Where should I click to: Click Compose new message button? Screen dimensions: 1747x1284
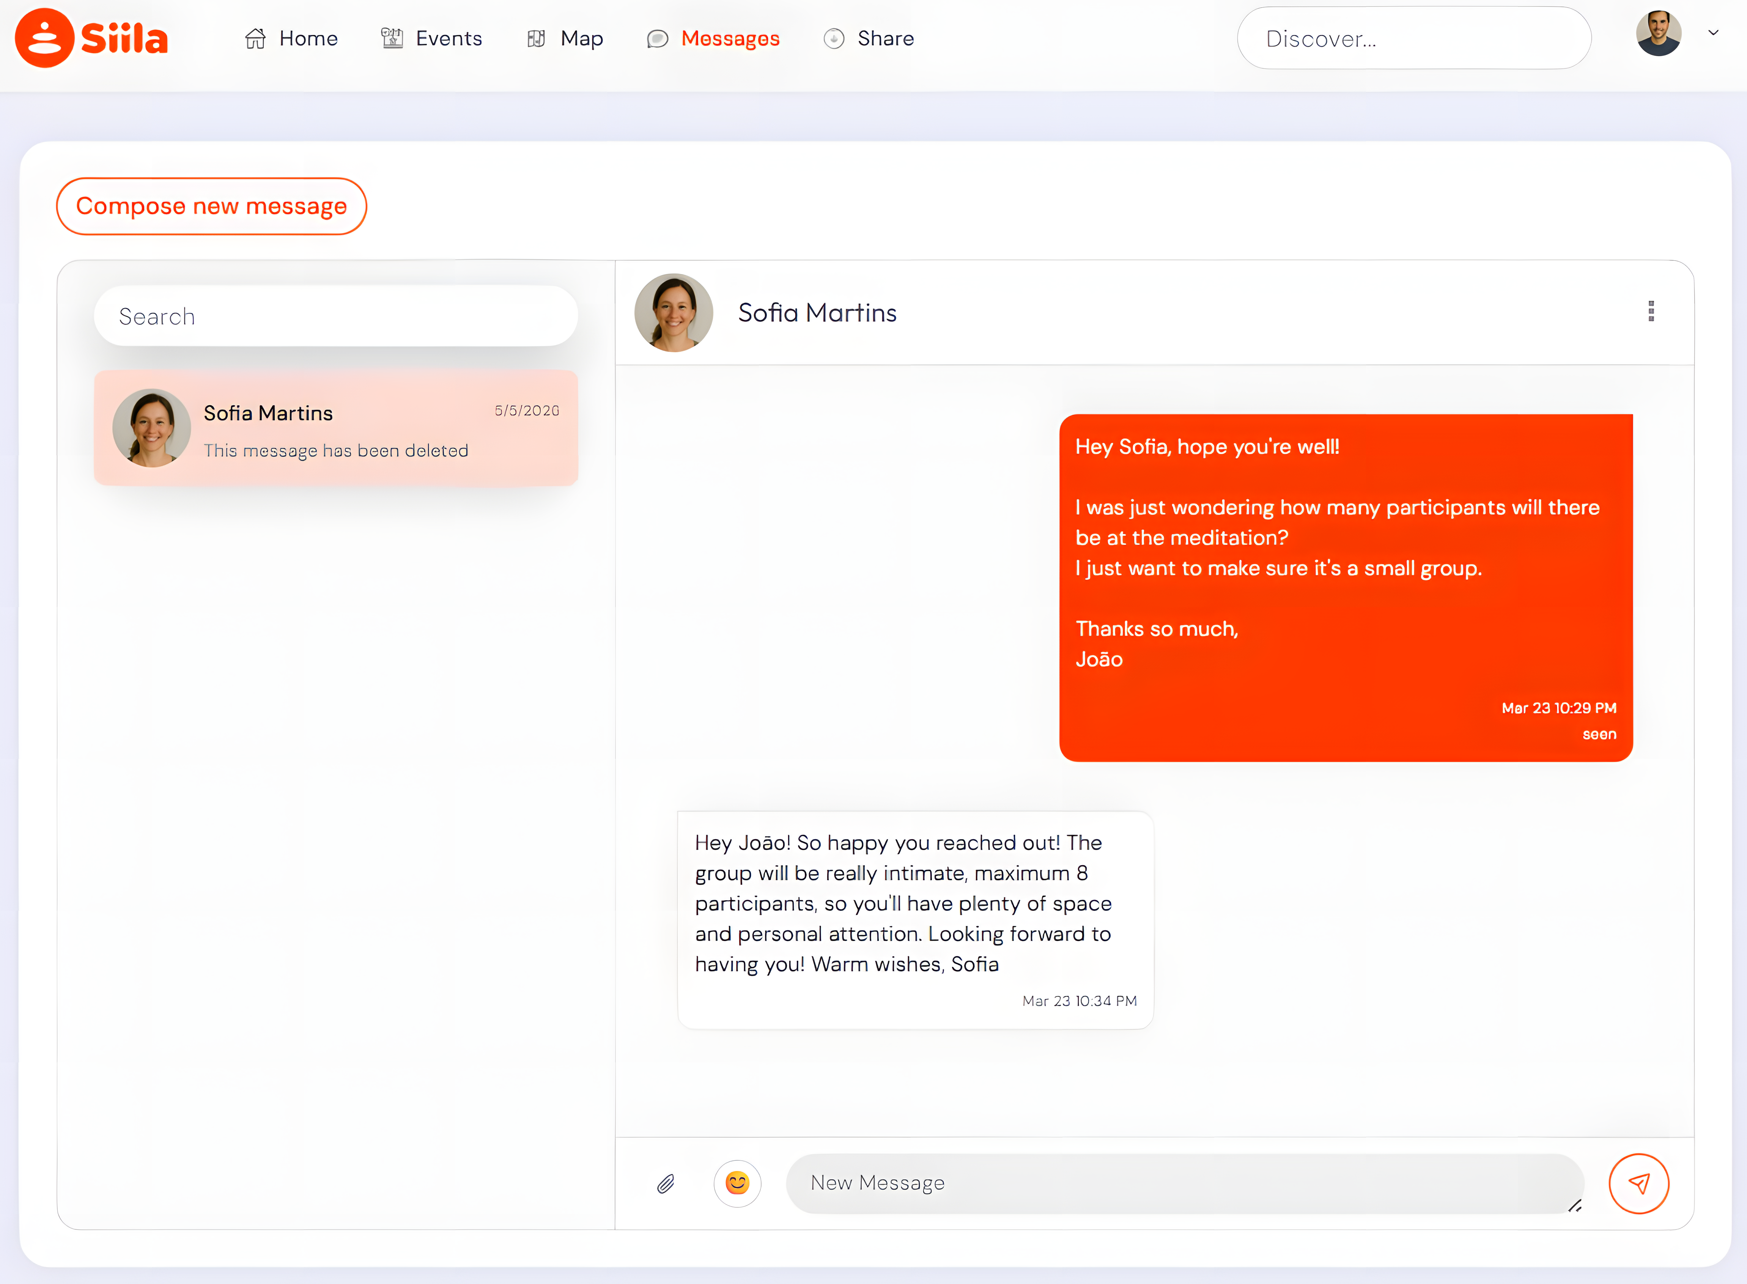coord(211,206)
